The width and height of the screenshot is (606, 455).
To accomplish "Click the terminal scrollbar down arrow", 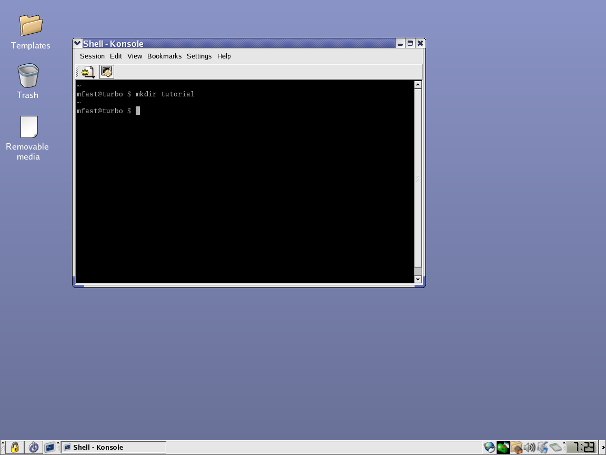I will click(418, 279).
